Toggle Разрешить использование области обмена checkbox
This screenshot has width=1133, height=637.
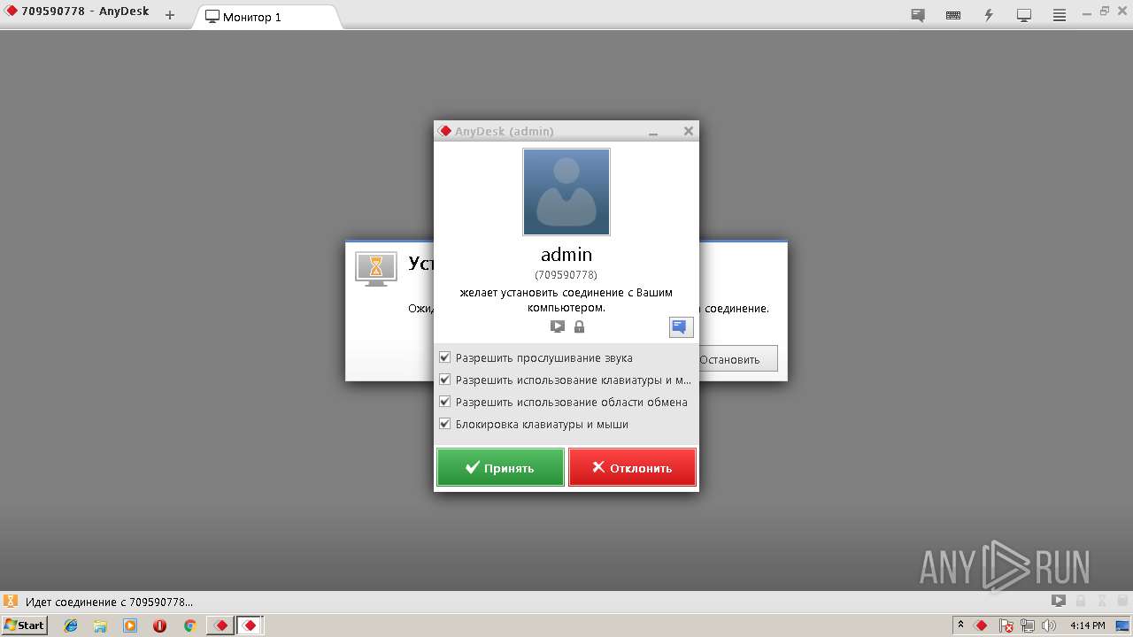445,402
